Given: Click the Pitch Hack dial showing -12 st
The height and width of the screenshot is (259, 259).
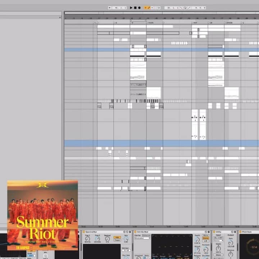Looking at the screenshot, I should [254, 247].
